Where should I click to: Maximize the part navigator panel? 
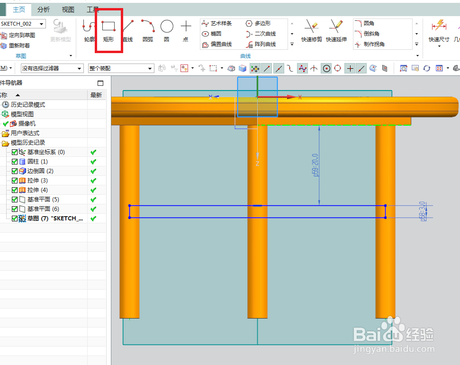[x=100, y=83]
